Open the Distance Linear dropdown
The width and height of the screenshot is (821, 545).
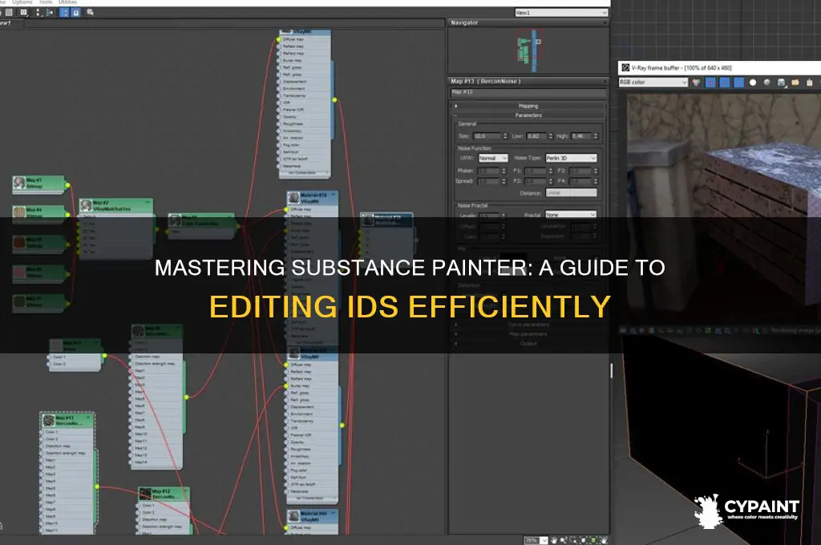click(x=571, y=192)
